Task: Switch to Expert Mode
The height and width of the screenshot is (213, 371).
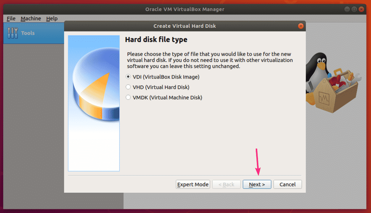Action: click(x=193, y=184)
